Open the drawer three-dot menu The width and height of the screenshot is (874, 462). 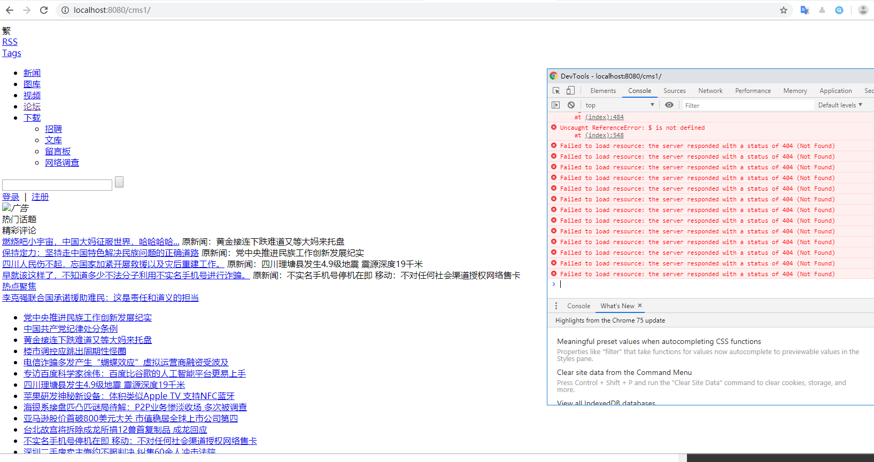point(556,306)
